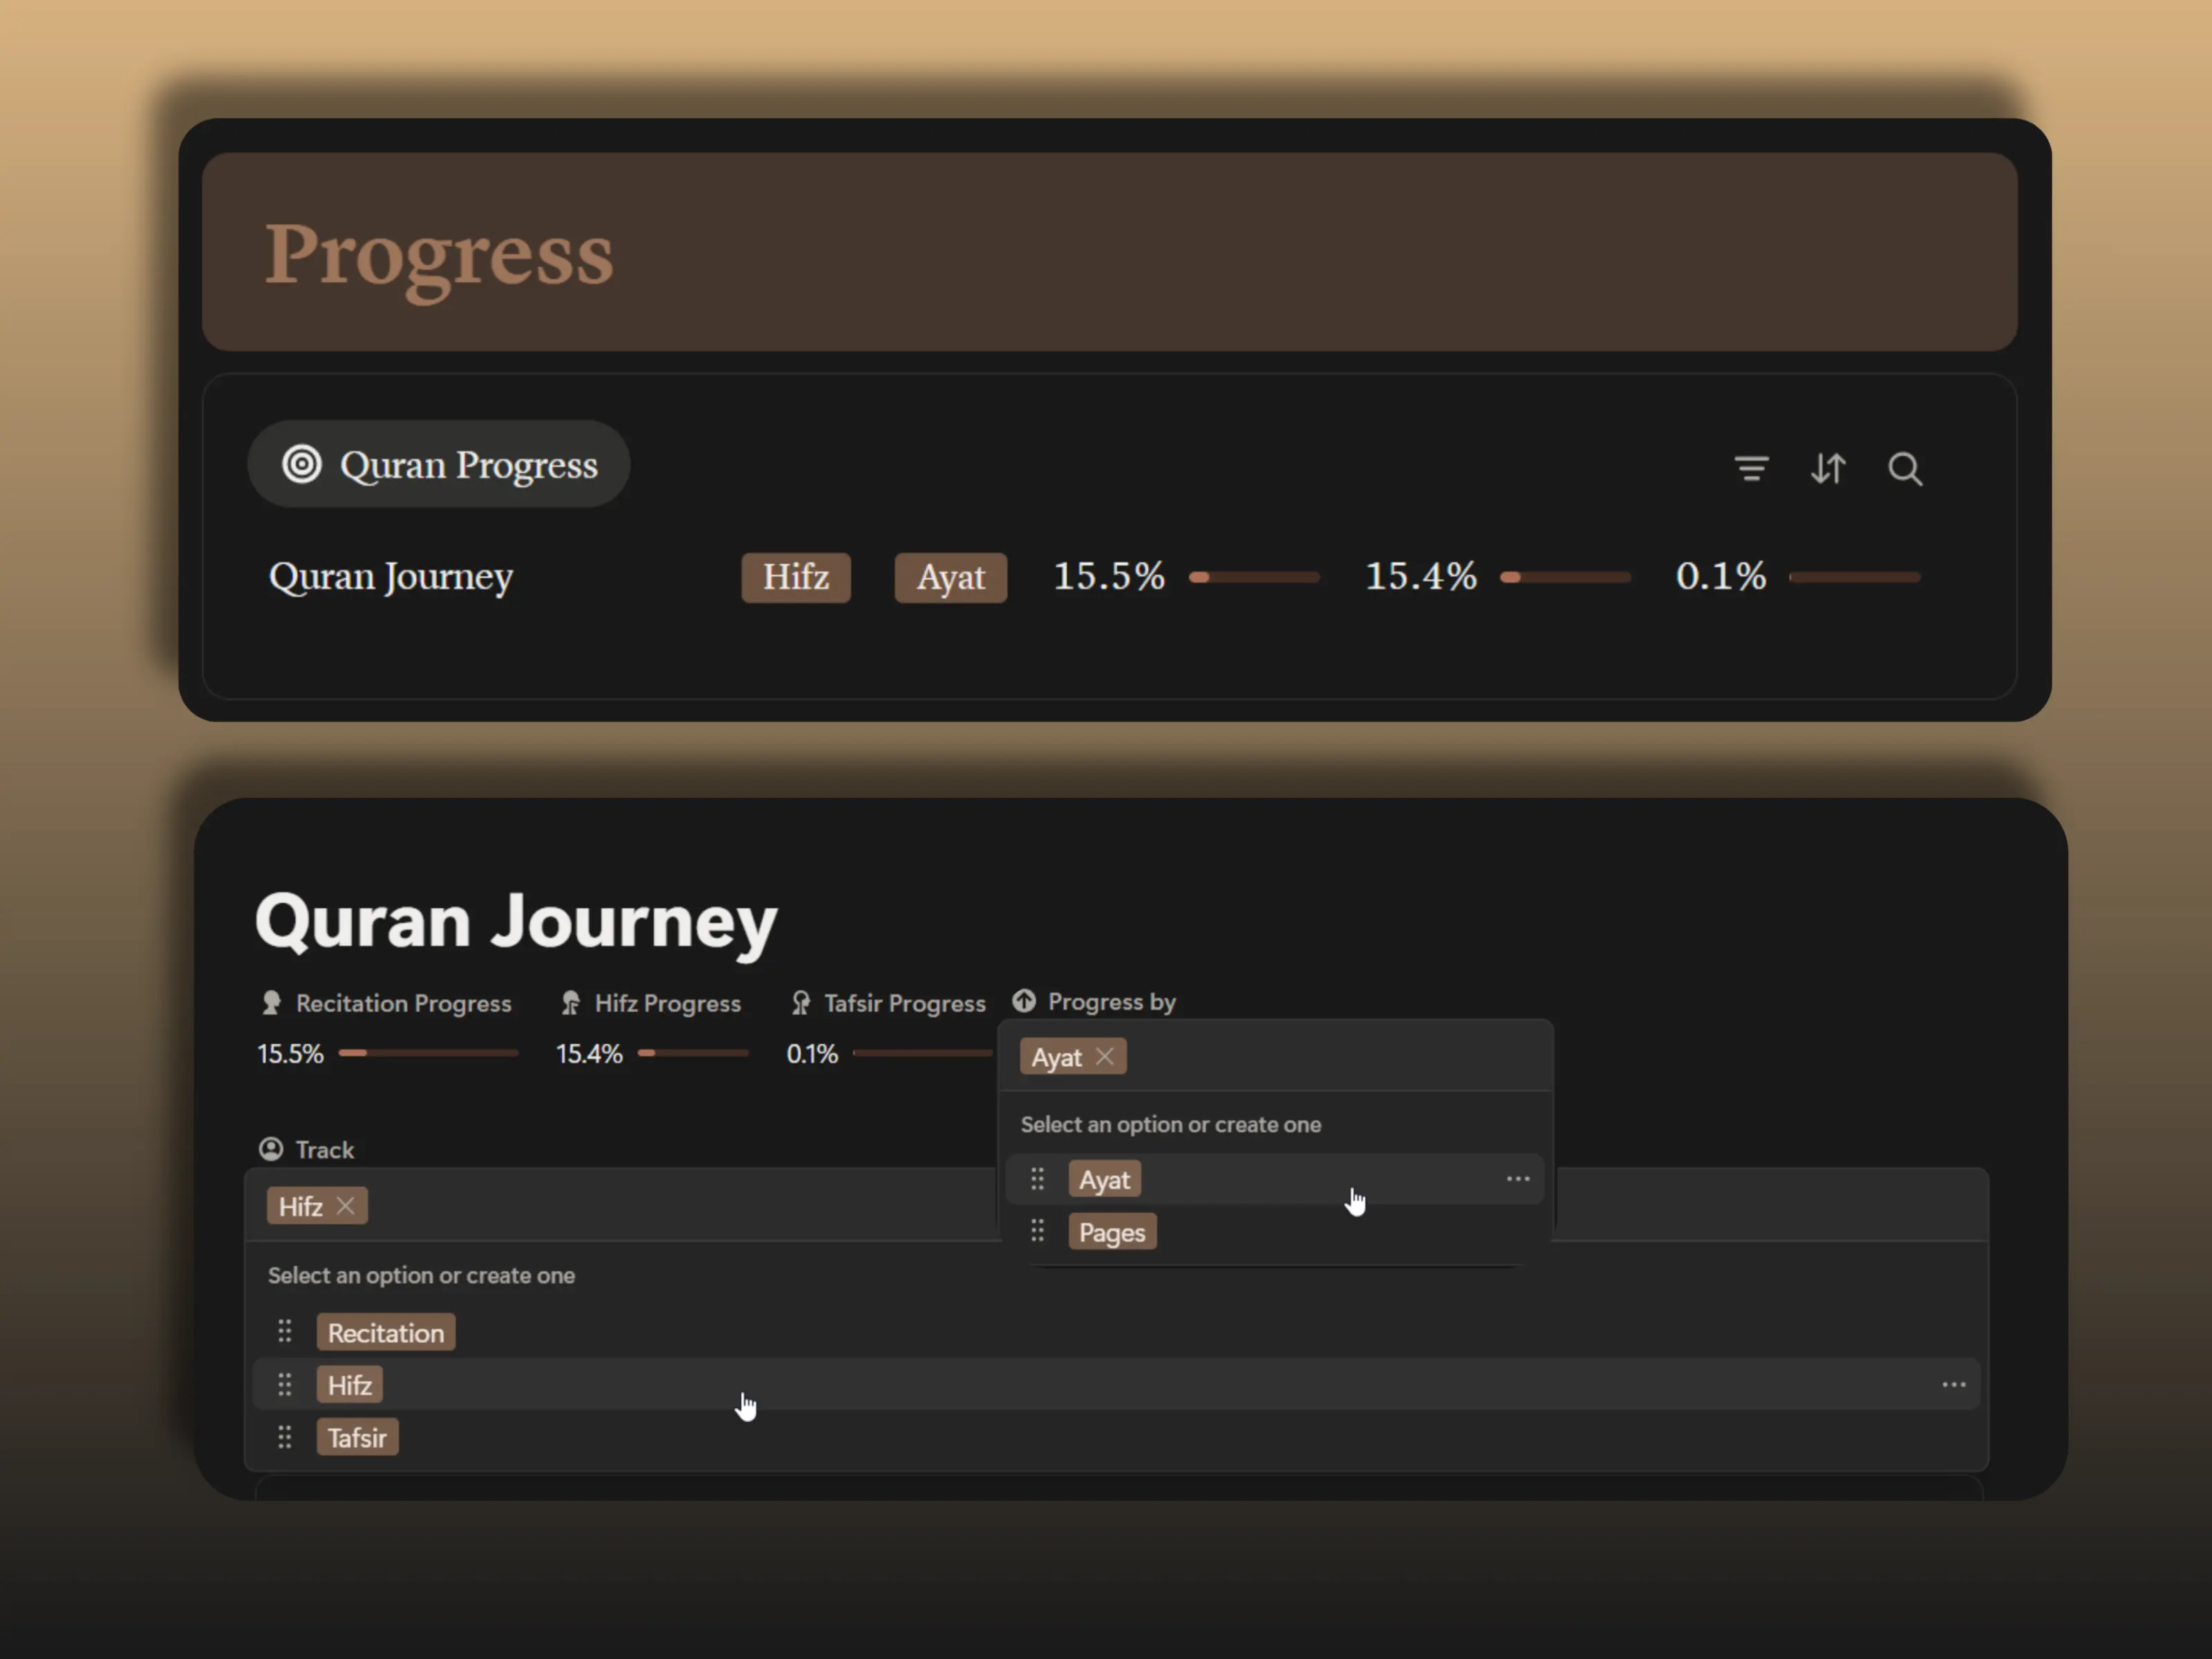The height and width of the screenshot is (1659, 2212).
Task: Choose Tafsir in Track options
Action: click(x=357, y=1438)
